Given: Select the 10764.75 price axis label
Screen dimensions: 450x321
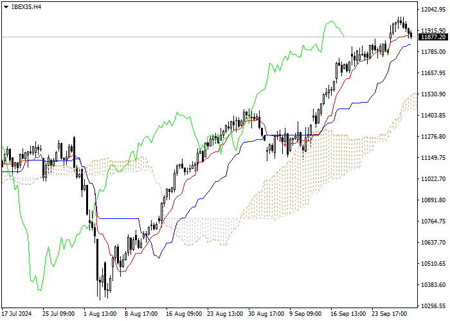Looking at the screenshot, I should 433,221.
